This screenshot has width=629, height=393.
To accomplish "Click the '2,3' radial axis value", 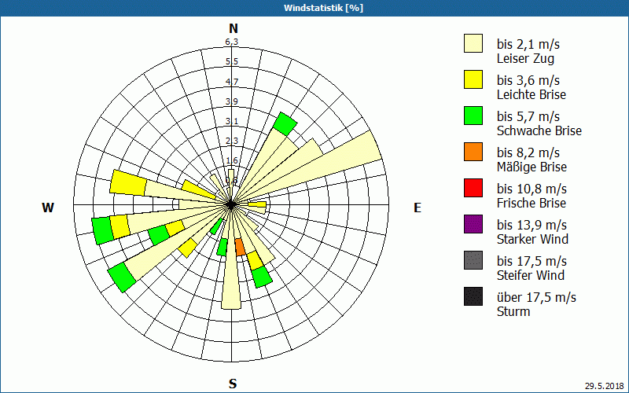I will tap(232, 141).
